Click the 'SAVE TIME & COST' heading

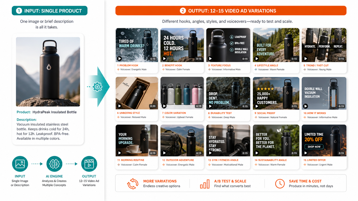(305, 181)
